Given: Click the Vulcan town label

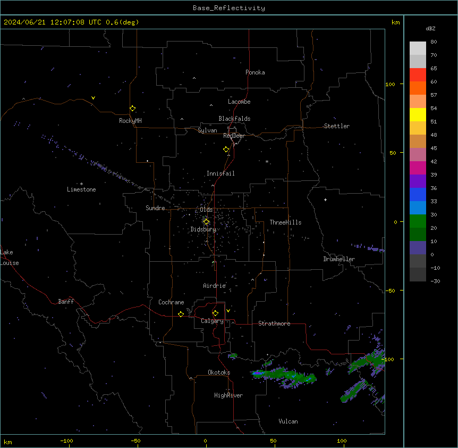Looking at the screenshot, I should click(x=289, y=421).
